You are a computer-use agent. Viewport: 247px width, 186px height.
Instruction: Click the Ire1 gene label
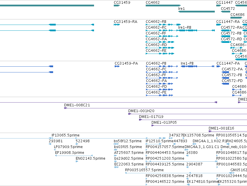(181, 9)
